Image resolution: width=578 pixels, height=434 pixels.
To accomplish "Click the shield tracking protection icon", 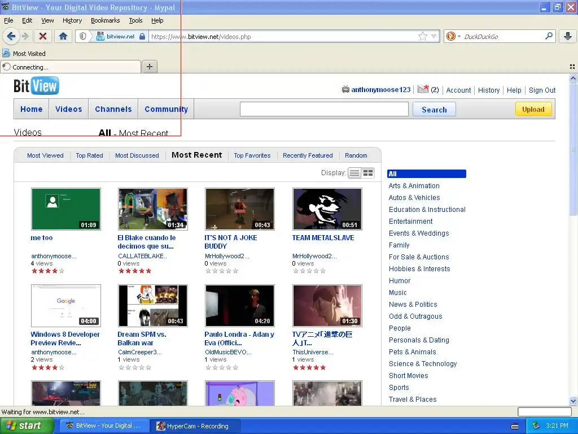I will click(83, 36).
